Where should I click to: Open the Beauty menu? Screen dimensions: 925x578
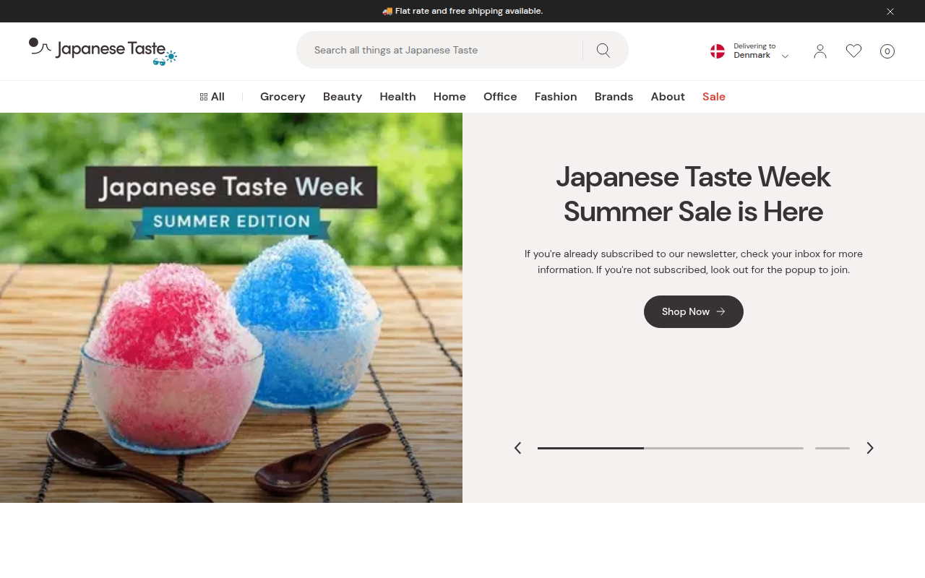pyautogui.click(x=343, y=97)
